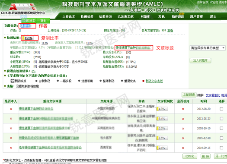The width and height of the screenshot is (227, 164).
Task: Click 退出 to log out
Action: coord(213,17)
